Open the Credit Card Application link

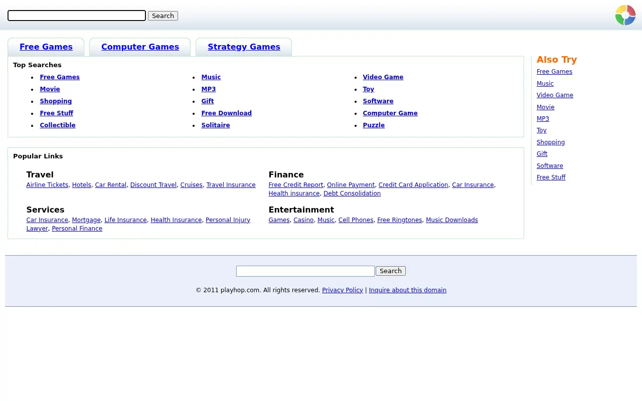coord(413,185)
